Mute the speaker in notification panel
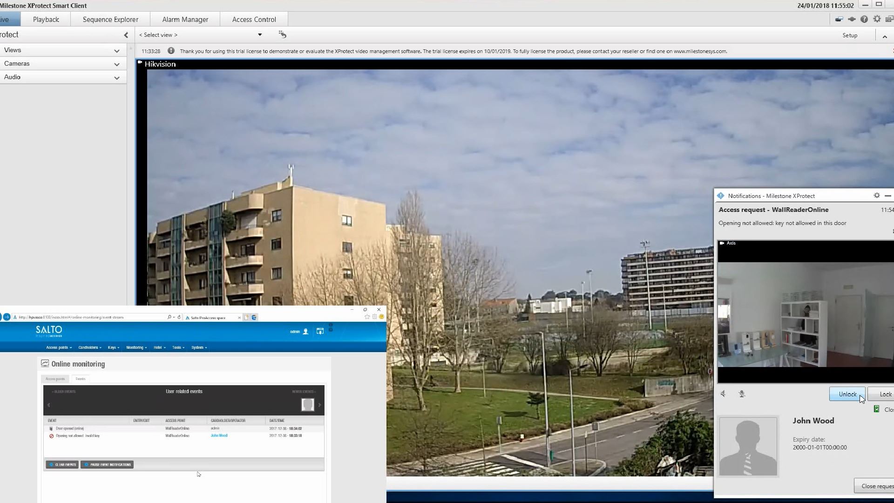This screenshot has width=894, height=503. point(723,394)
